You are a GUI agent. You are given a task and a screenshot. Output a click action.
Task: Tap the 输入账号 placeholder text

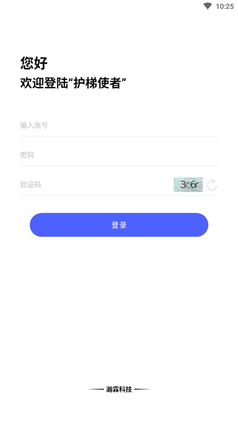point(34,125)
